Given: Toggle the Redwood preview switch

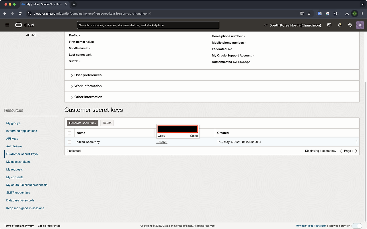Looking at the screenshot, I should click(x=357, y=226).
